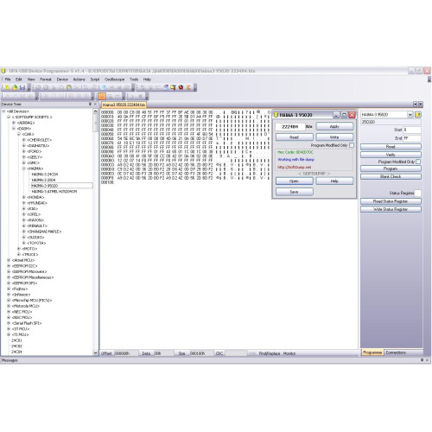
Task: Click the red bug debug toolbar icon
Action: [x=181, y=87]
